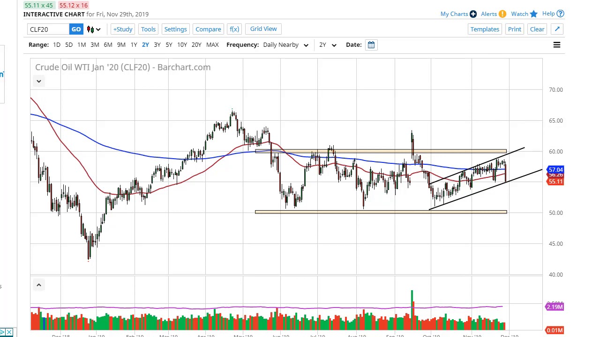Click the GO button next to symbol
The height and width of the screenshot is (337, 600).
point(76,29)
